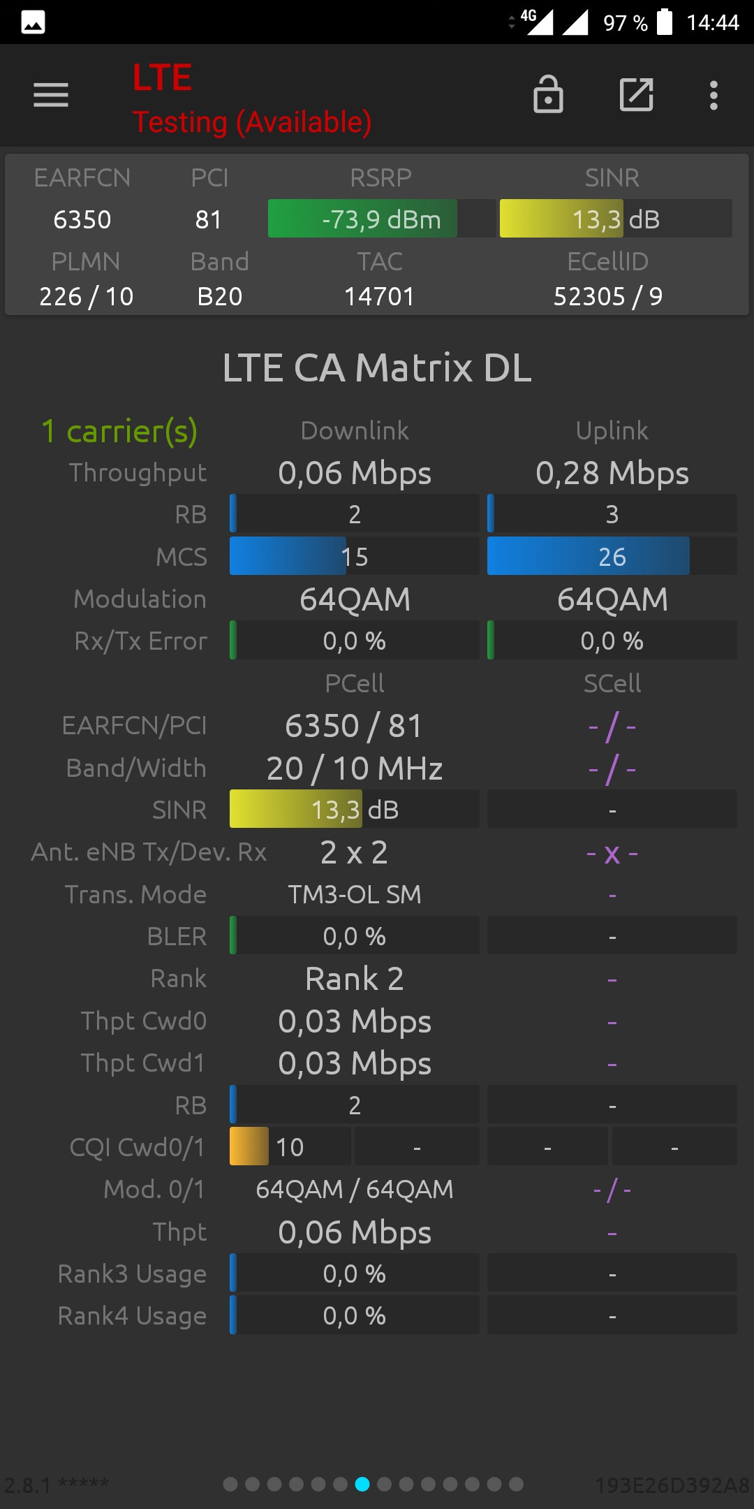Tap the top SINR 13,3 dB bar
754x1509 pixels.
click(616, 219)
